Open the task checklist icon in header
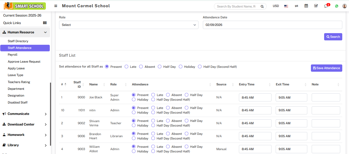Screen dimensions: 349x154 point(316,6)
